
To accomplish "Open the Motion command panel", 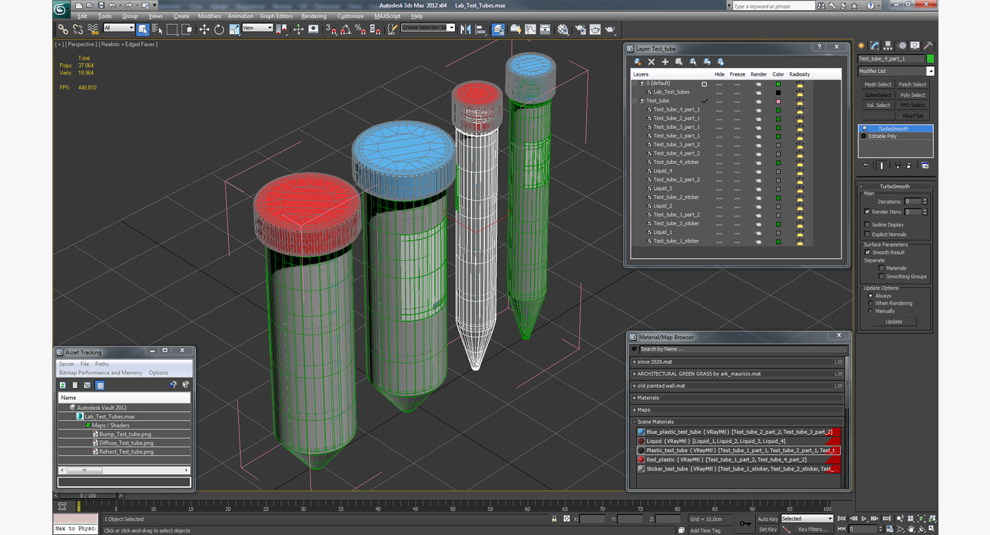I will (x=902, y=45).
